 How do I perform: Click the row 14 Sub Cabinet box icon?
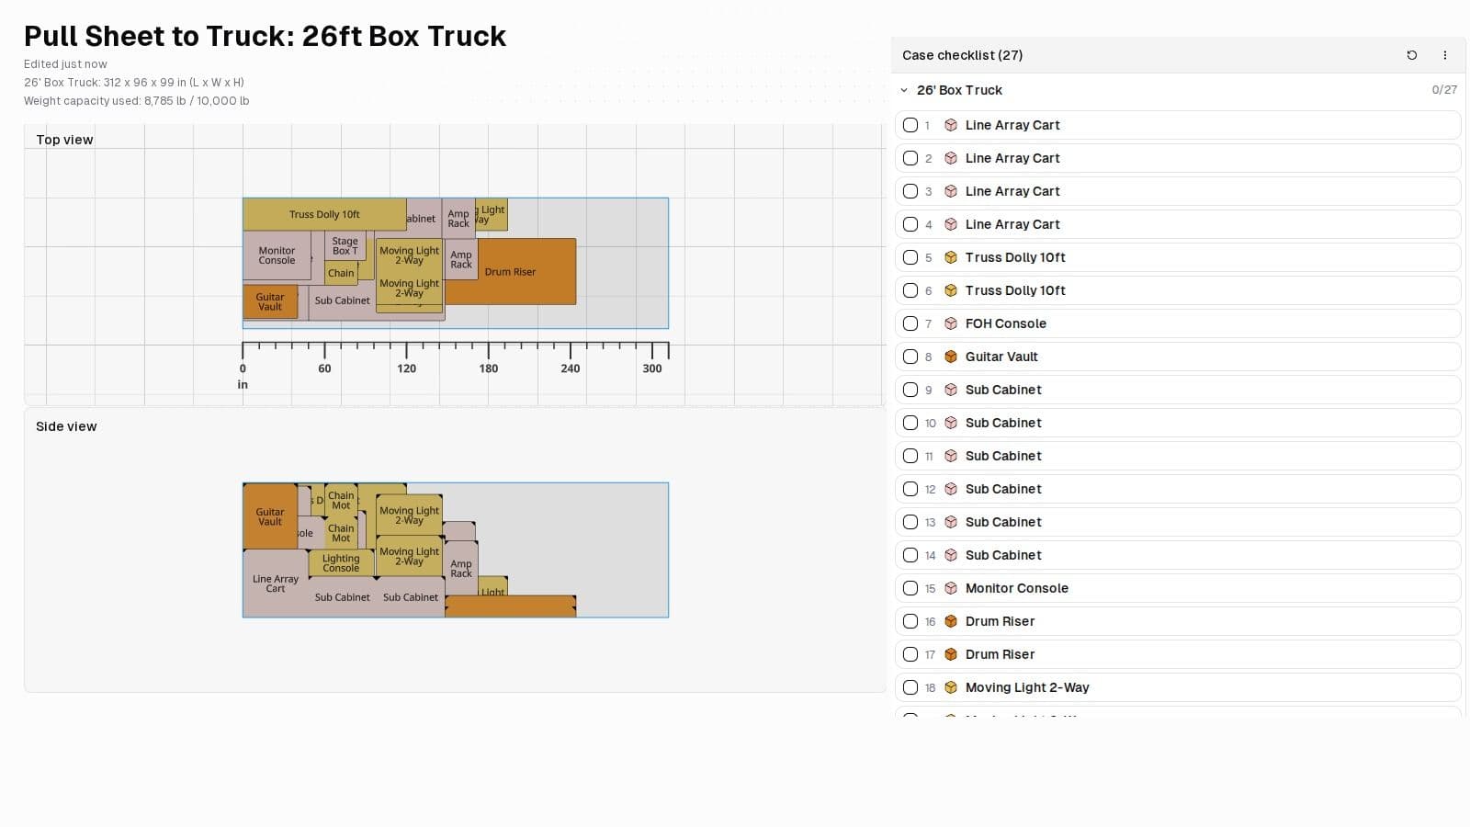tap(951, 555)
